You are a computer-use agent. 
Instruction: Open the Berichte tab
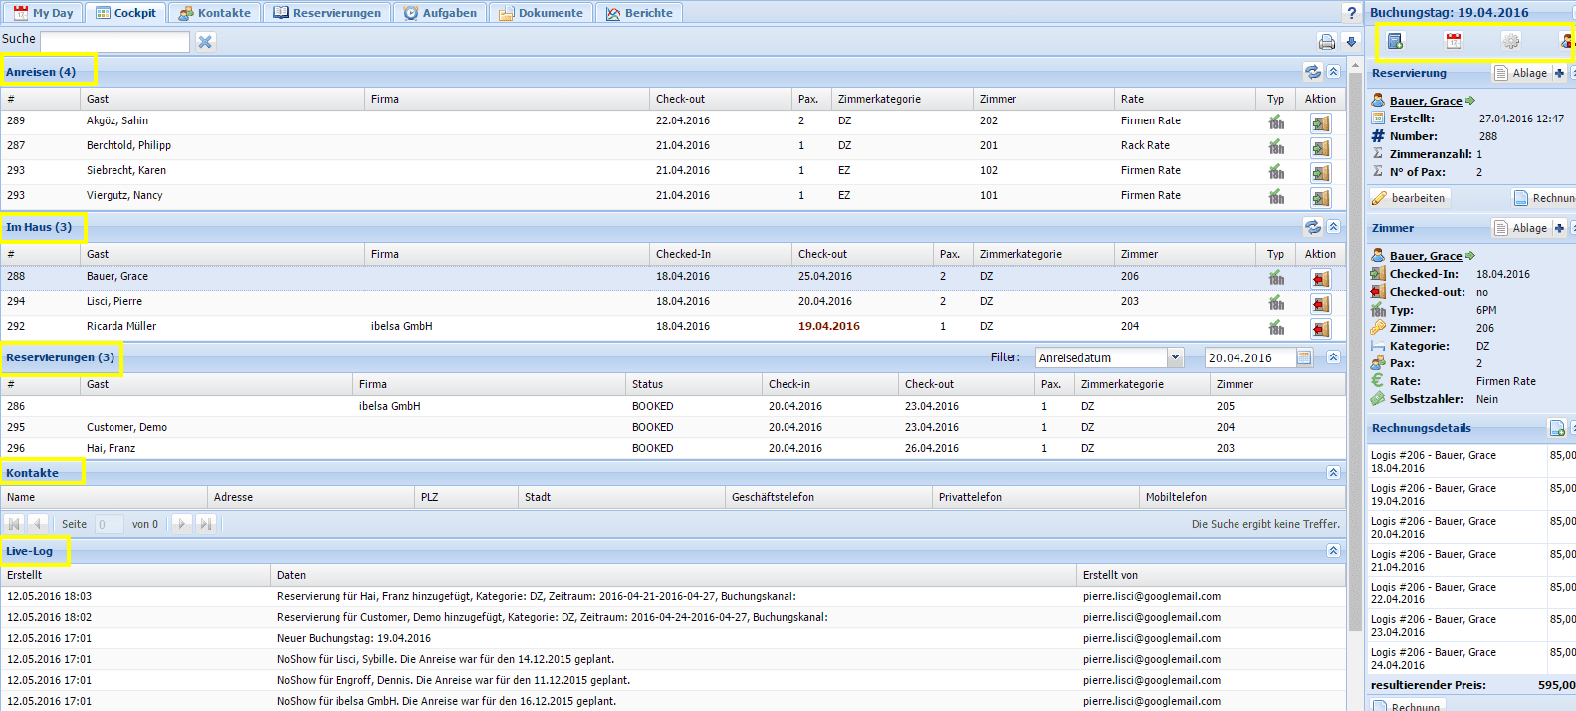click(639, 13)
